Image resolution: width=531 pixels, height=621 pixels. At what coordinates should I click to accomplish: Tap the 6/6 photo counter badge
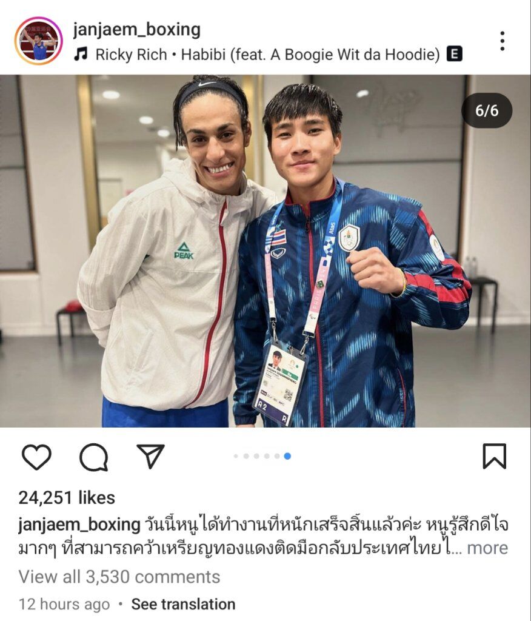[x=487, y=110]
